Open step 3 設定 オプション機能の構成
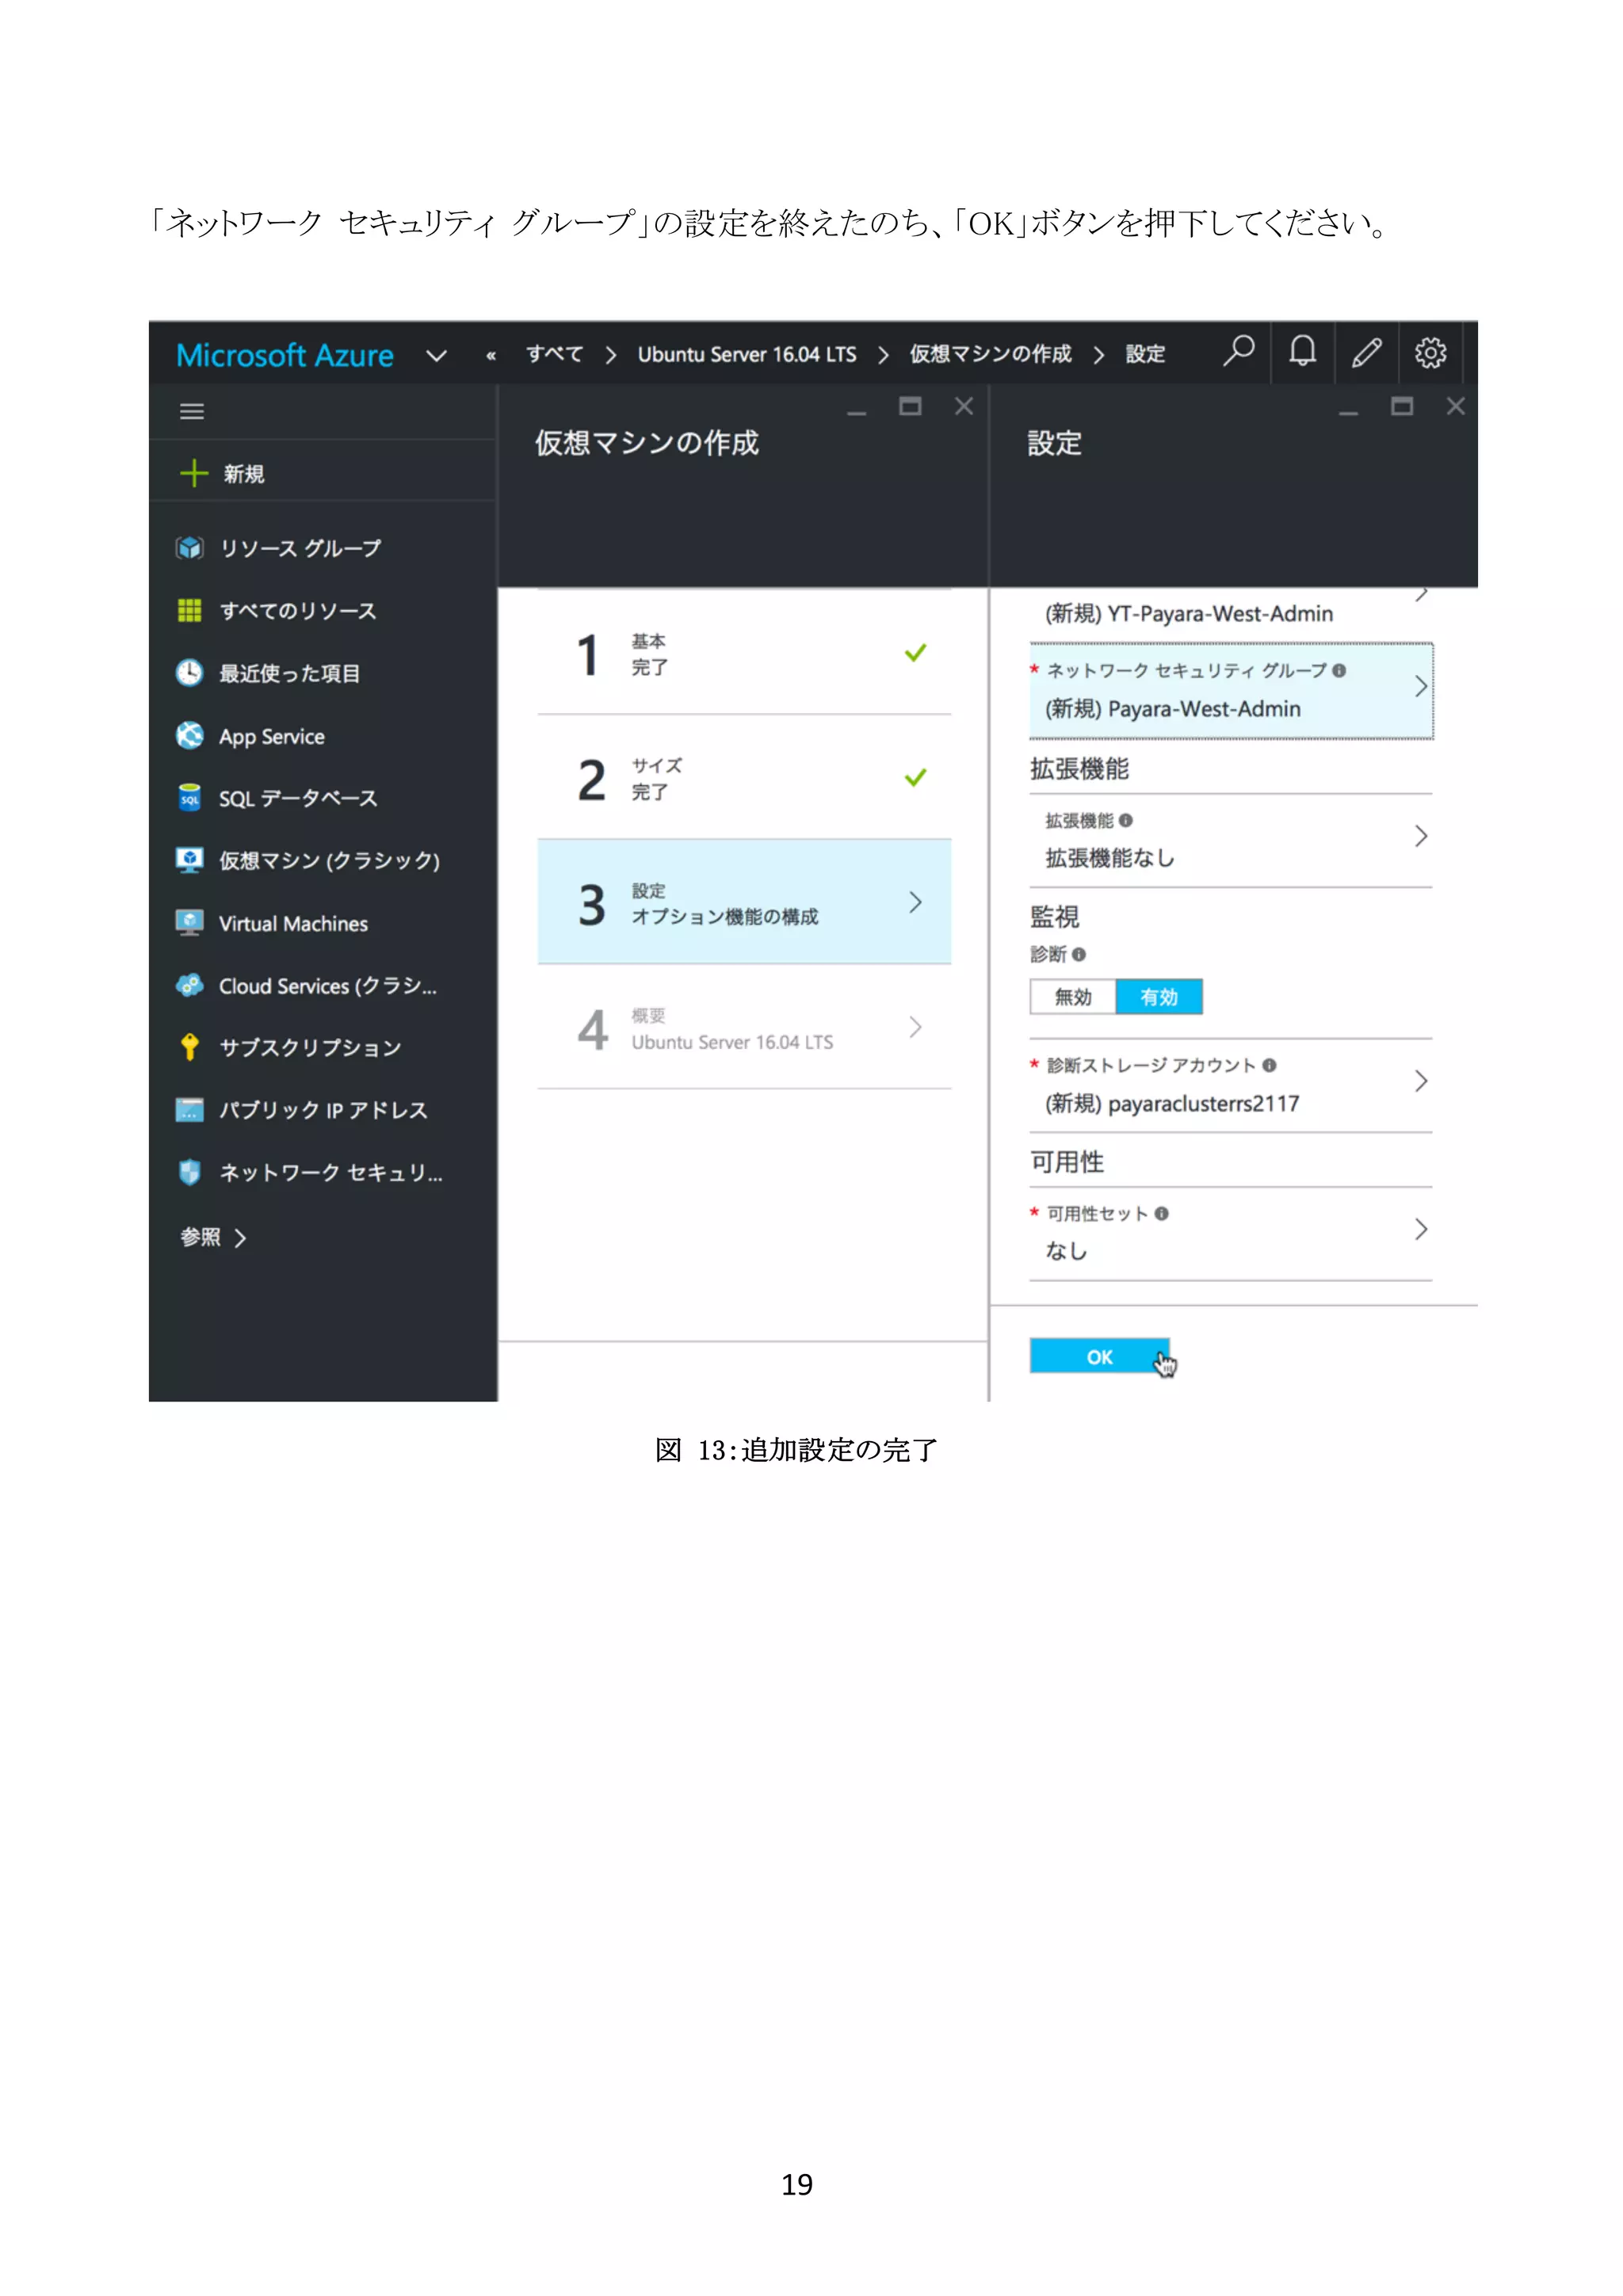Image resolution: width=1623 pixels, height=2296 pixels. tap(744, 902)
